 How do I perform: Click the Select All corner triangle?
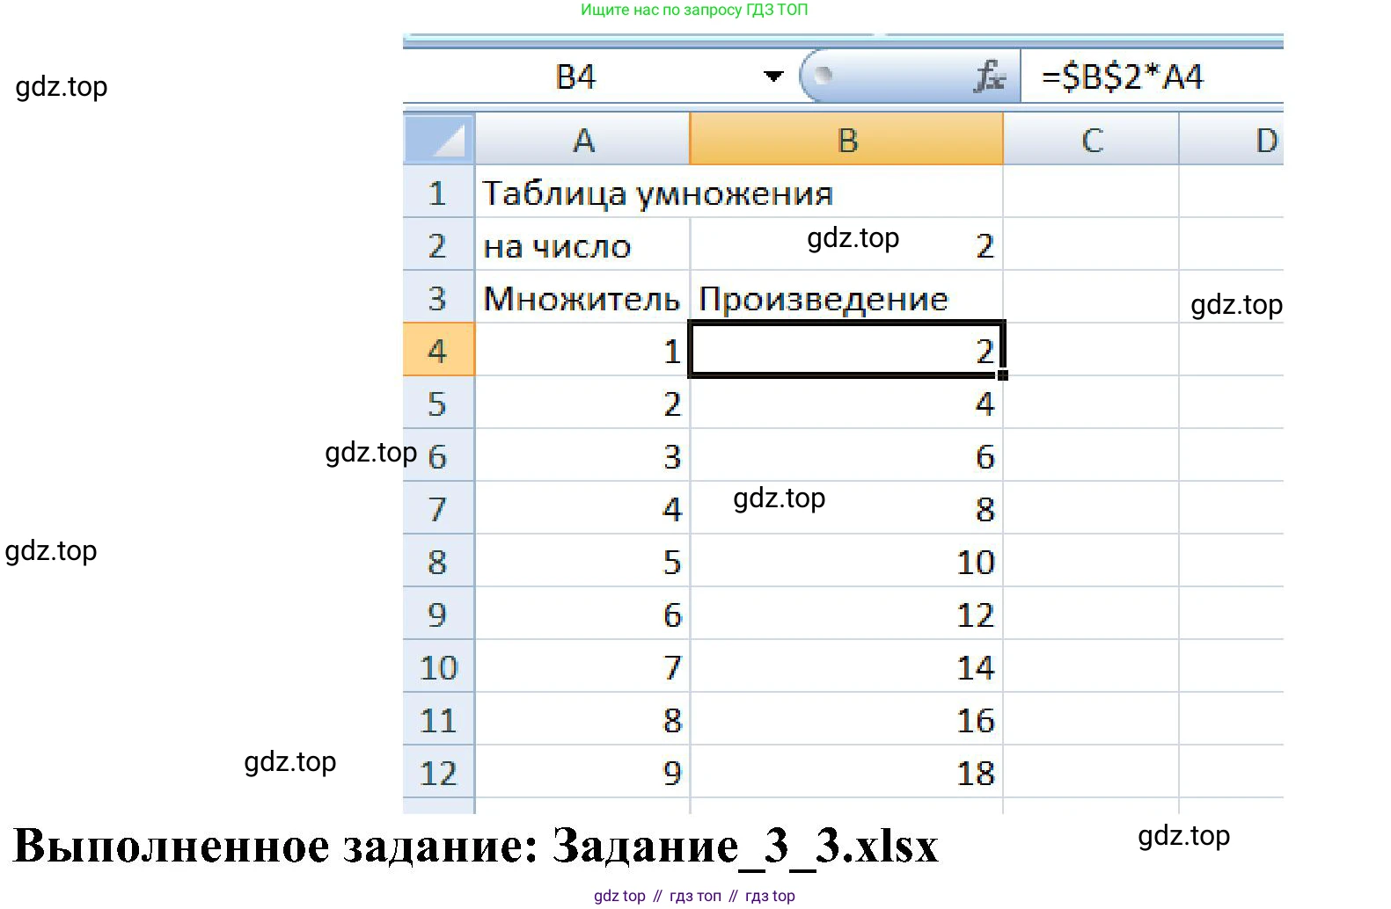(x=439, y=140)
